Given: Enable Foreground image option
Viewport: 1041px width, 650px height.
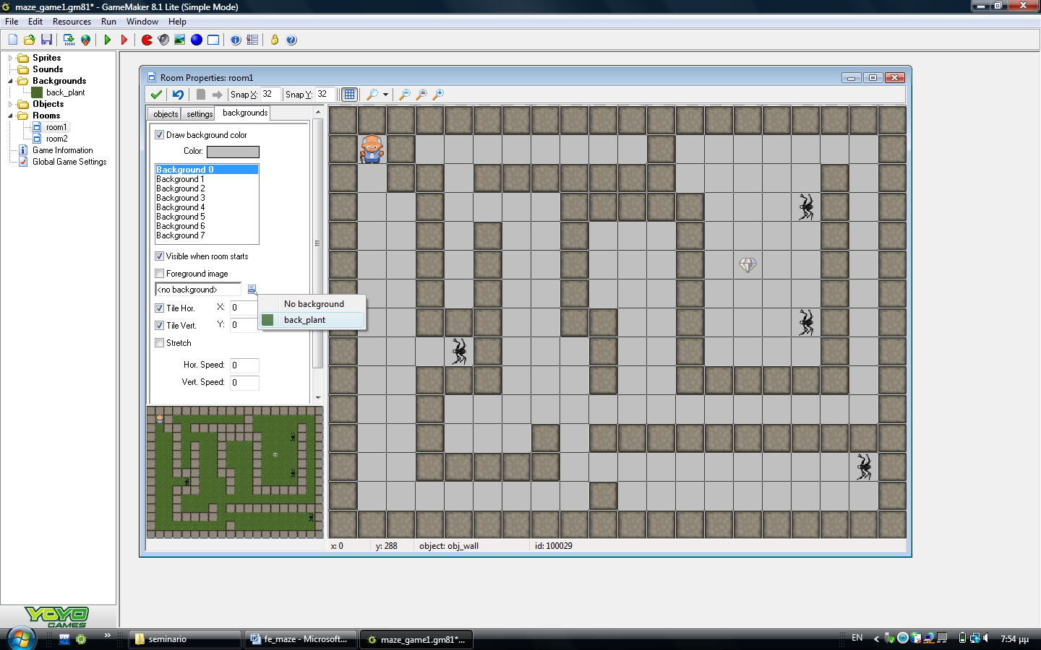Looking at the screenshot, I should tap(160, 274).
